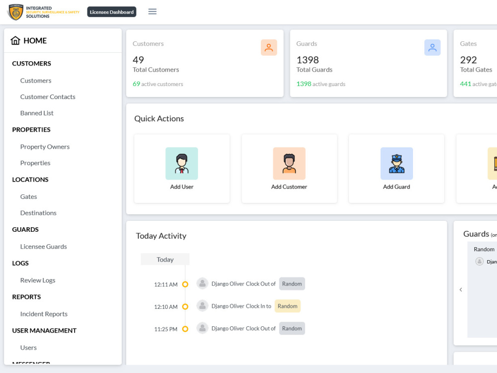Viewport: 497px width, 373px height.
Task: Click the Licensee Dashboard badge
Action: click(111, 12)
